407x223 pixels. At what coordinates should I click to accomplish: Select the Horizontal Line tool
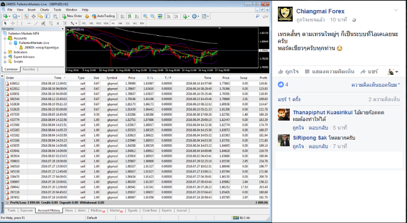coord(29,23)
